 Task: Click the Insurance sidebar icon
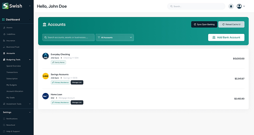[4, 41]
